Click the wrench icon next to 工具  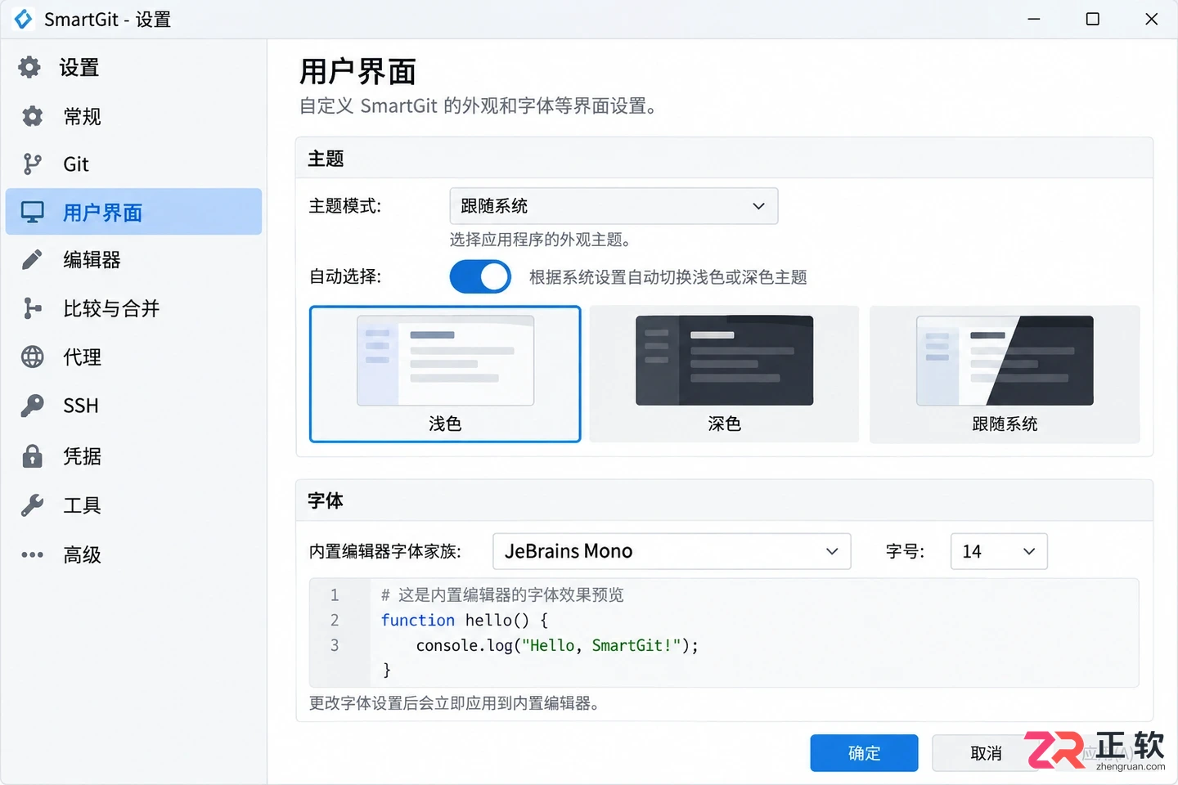click(32, 505)
